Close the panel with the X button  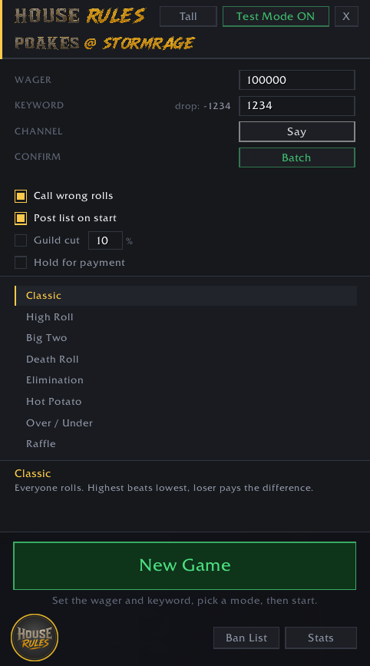click(346, 17)
